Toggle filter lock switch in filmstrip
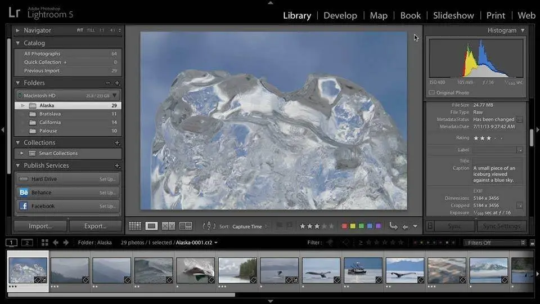This screenshot has height=304, width=540. 533,243
